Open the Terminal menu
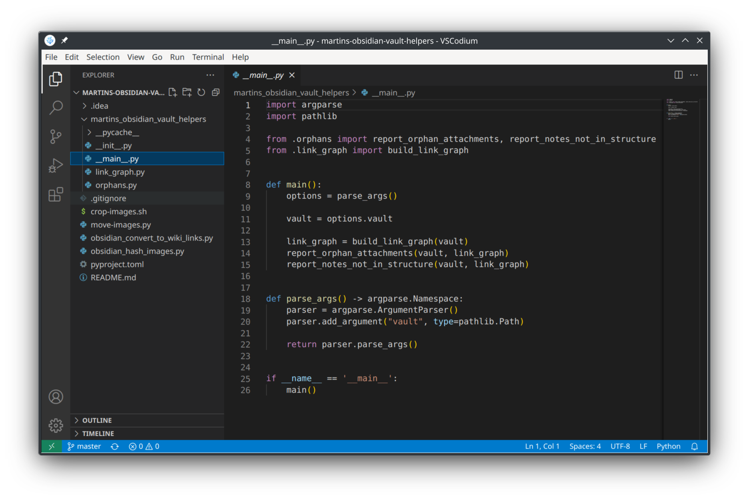 tap(208, 57)
